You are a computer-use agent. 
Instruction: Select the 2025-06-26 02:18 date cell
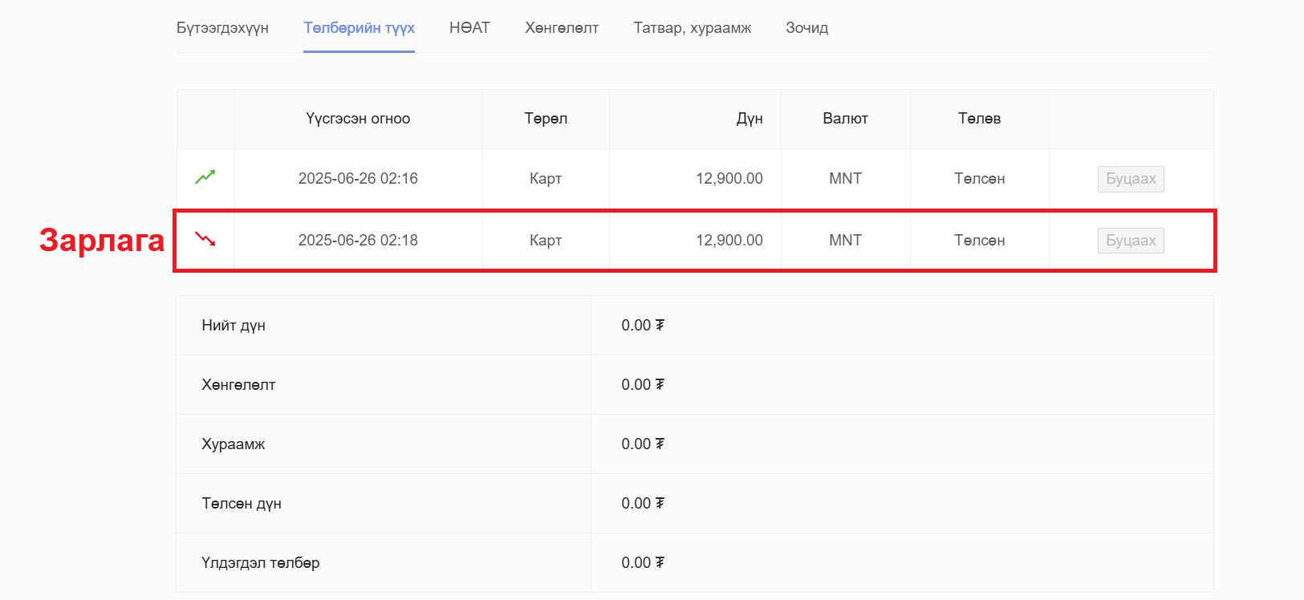pyautogui.click(x=358, y=241)
